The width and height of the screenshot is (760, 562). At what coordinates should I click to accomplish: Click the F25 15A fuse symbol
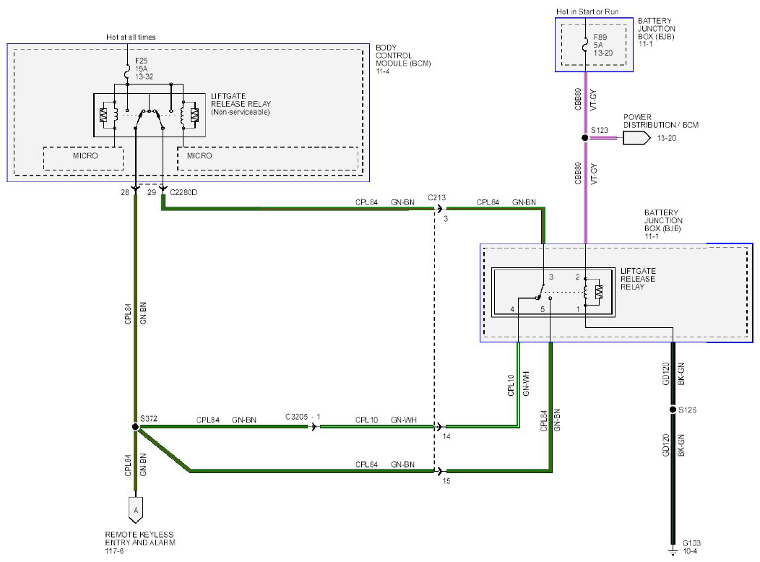coord(127,73)
